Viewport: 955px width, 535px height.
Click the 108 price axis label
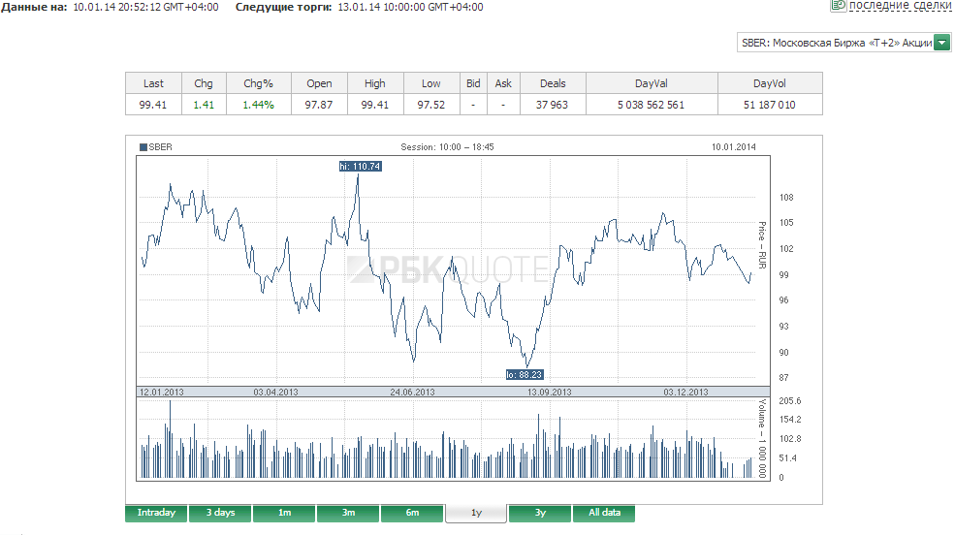tap(786, 197)
